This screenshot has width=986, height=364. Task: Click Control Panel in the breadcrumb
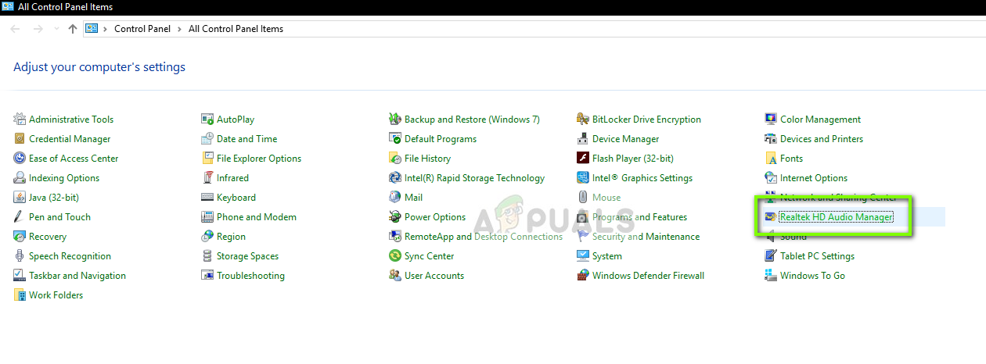click(x=144, y=28)
